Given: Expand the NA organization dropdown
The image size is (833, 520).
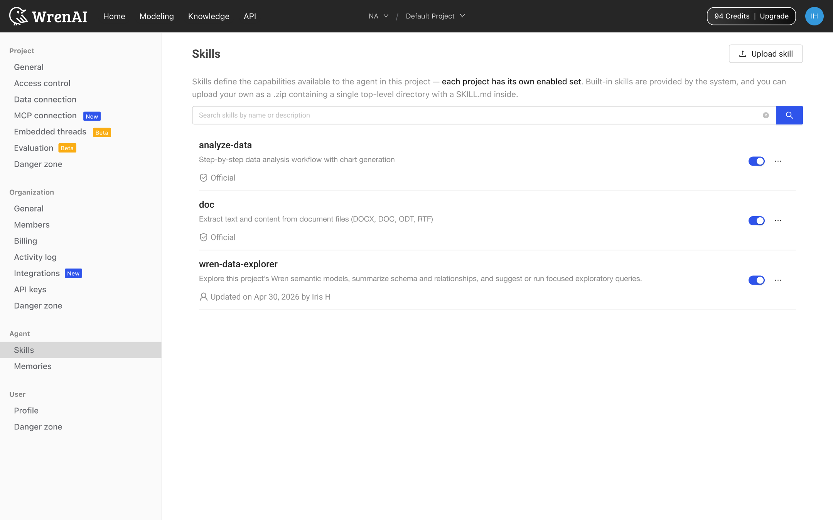Looking at the screenshot, I should click(378, 16).
